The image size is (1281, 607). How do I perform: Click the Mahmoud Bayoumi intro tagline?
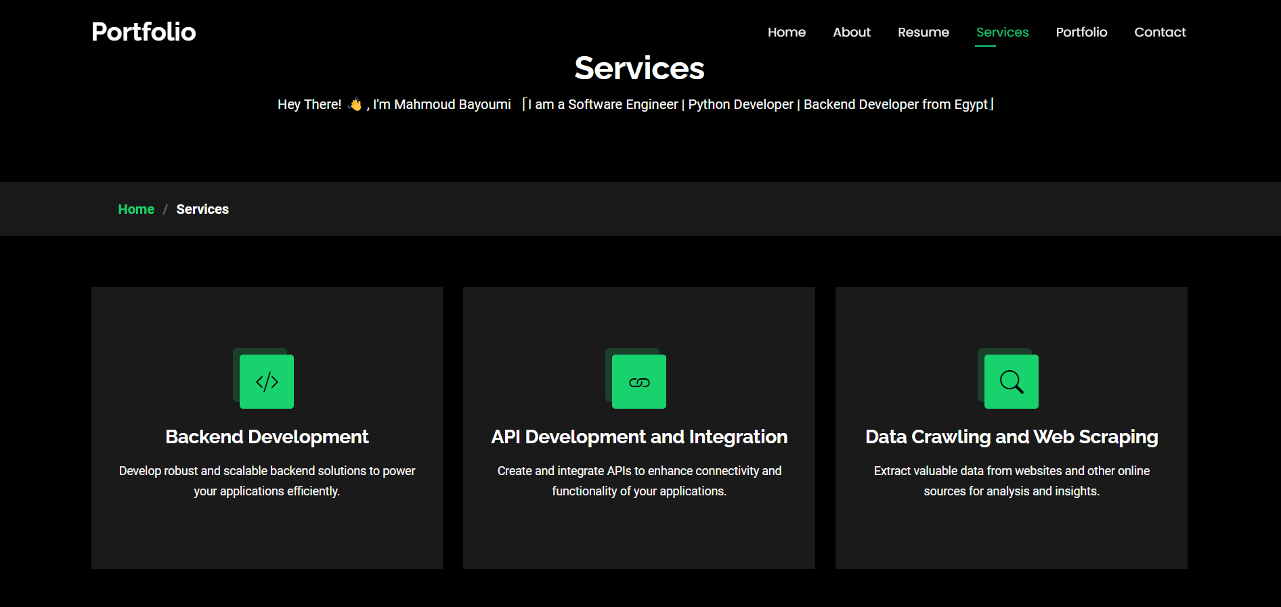click(635, 104)
